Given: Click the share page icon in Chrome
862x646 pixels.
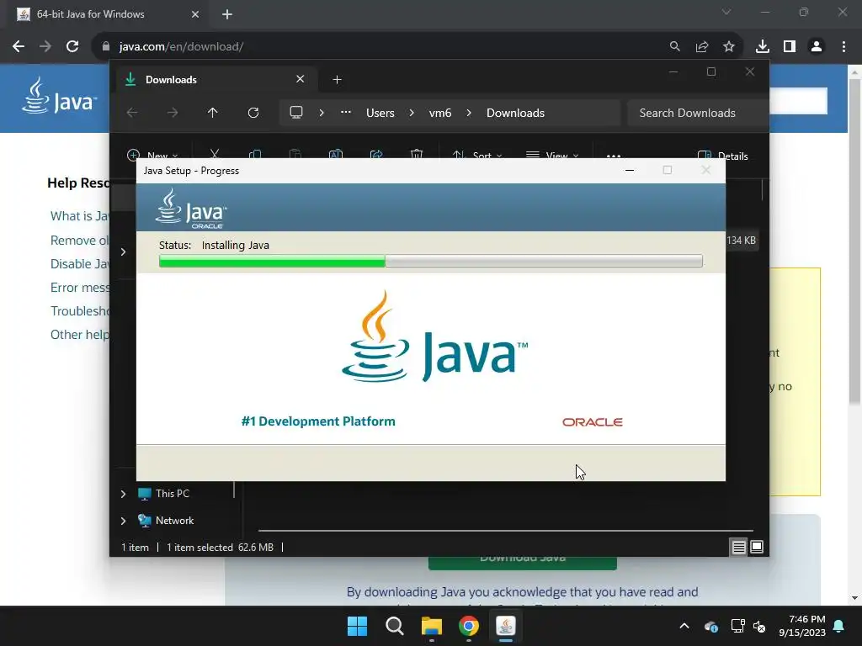Looking at the screenshot, I should pos(702,47).
